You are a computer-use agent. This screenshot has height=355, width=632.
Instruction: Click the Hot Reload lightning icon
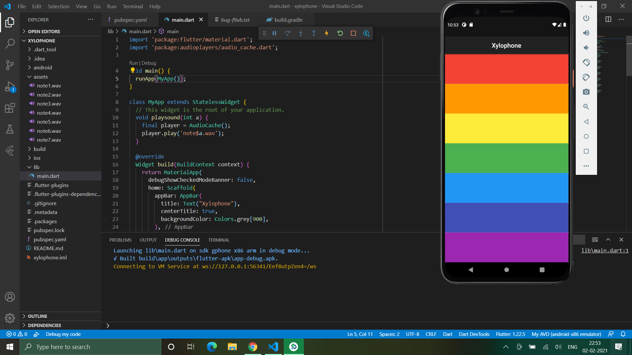tap(327, 33)
